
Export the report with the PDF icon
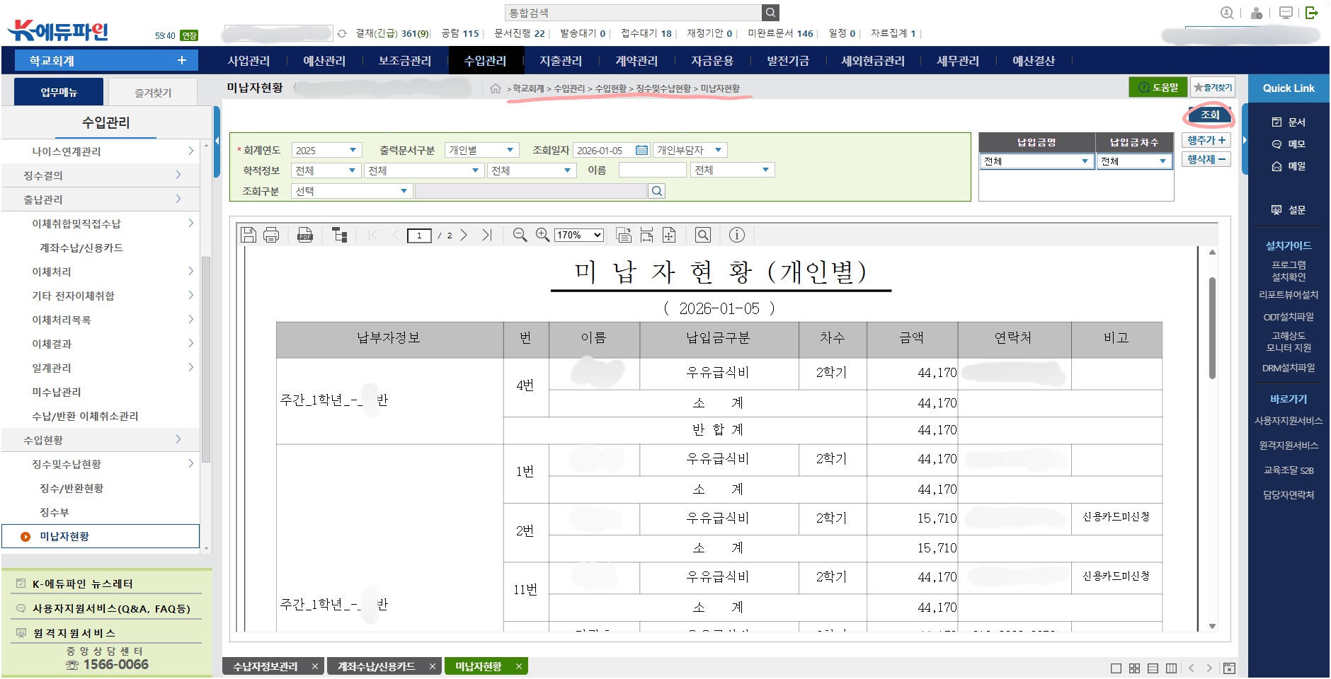pos(305,236)
